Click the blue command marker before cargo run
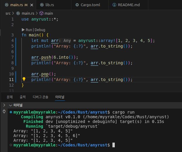Viewport: 182px width, 152px height. pyautogui.click(x=11, y=112)
